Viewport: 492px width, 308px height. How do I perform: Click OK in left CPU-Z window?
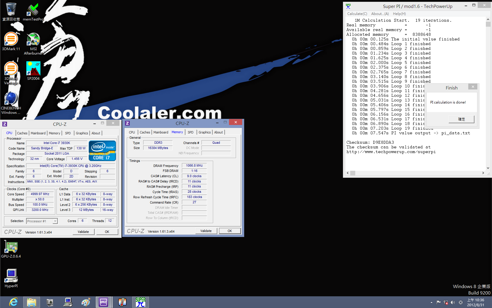click(107, 232)
